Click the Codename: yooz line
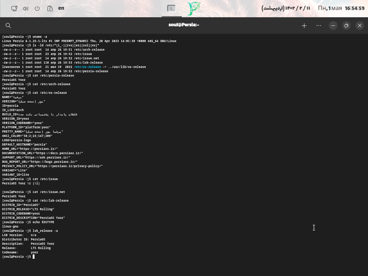This screenshot has height=276, width=368. click(20, 252)
